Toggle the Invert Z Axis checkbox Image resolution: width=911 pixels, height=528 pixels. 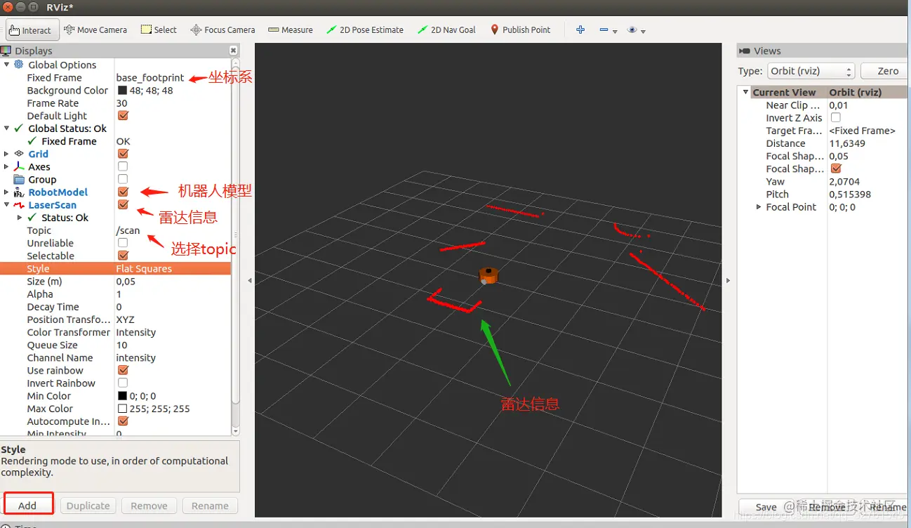click(835, 117)
